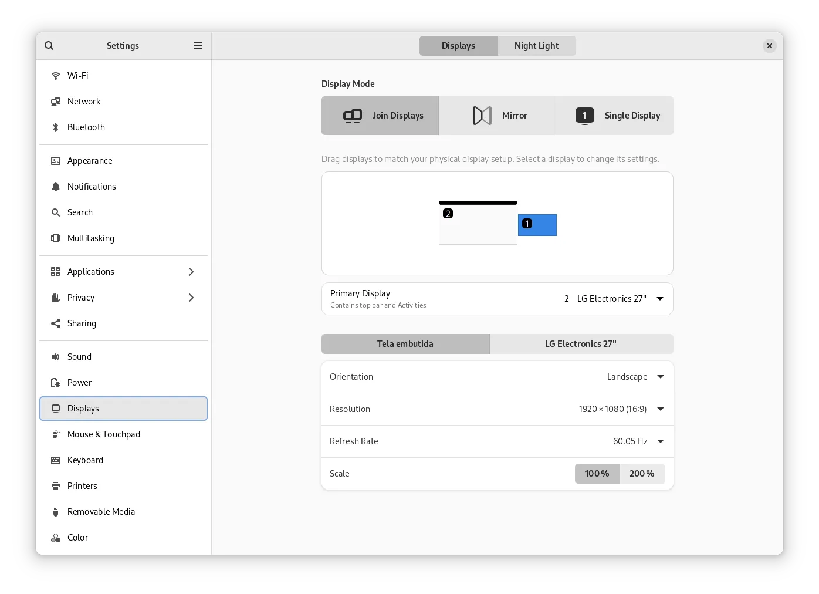Click the Wi-Fi icon in sidebar

click(x=56, y=76)
